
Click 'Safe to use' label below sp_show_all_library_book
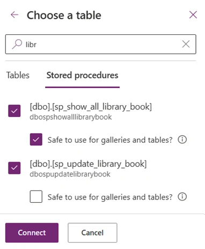click(110, 140)
